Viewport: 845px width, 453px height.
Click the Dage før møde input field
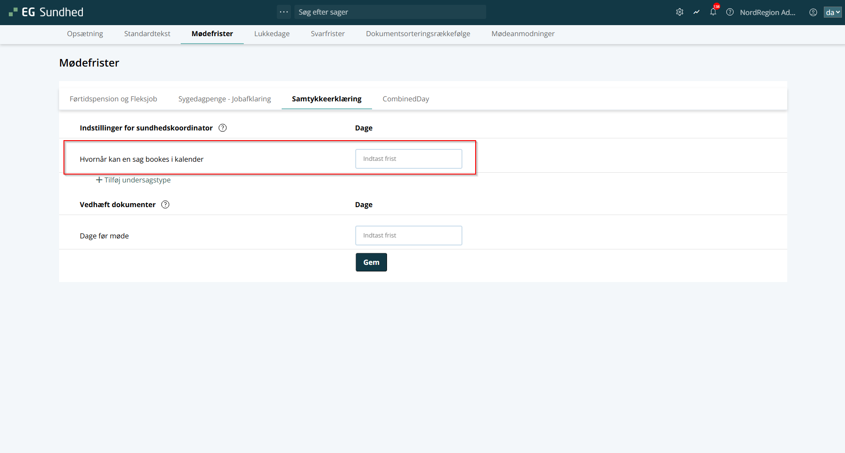[408, 235]
